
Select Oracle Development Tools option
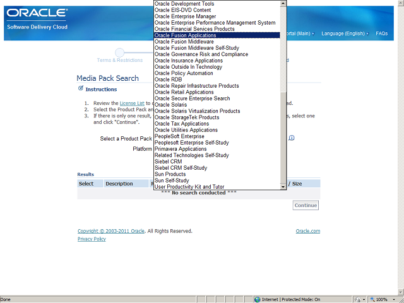pos(217,4)
